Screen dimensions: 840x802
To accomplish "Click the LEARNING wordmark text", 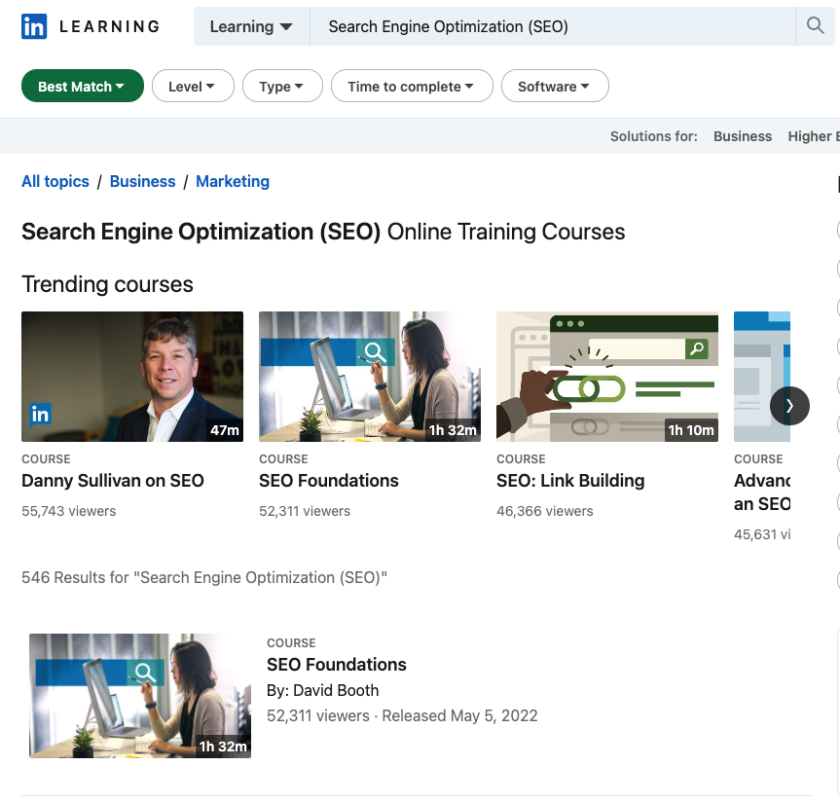I will click(x=110, y=26).
